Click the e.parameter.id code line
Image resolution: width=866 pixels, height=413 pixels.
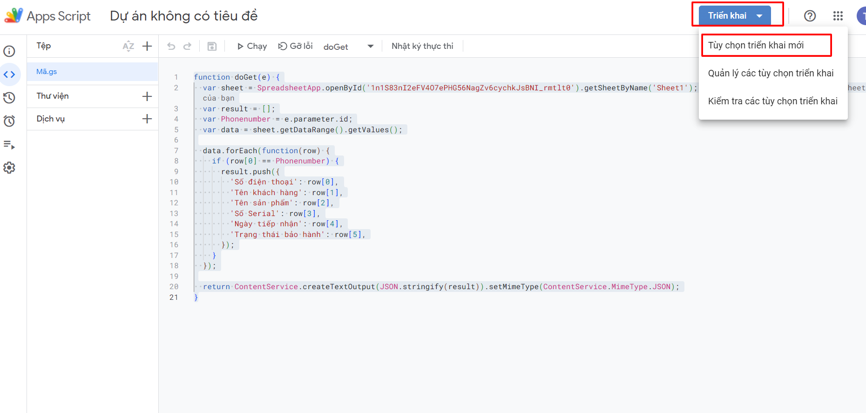pyautogui.click(x=277, y=119)
